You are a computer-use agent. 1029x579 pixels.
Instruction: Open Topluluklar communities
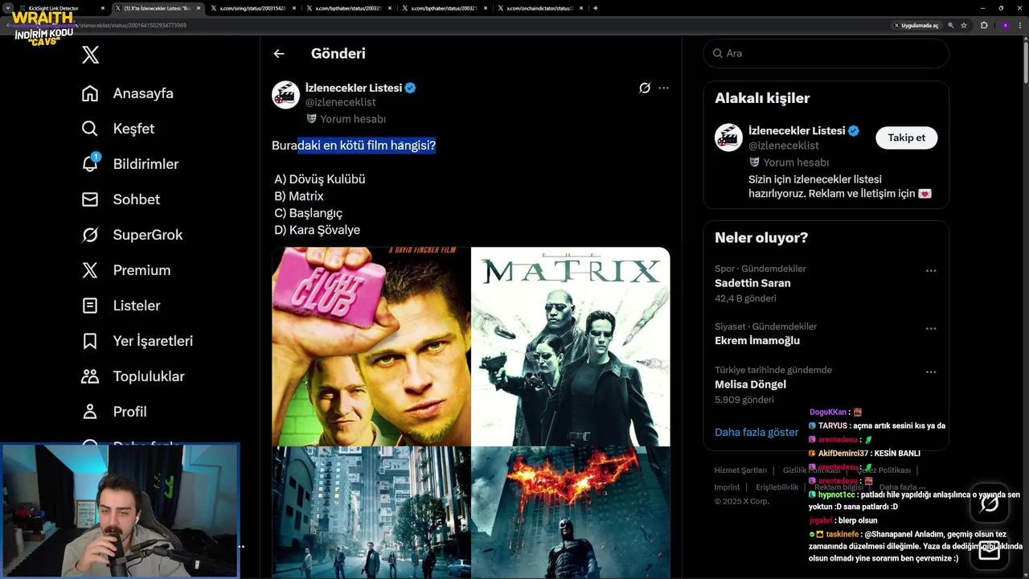point(133,376)
